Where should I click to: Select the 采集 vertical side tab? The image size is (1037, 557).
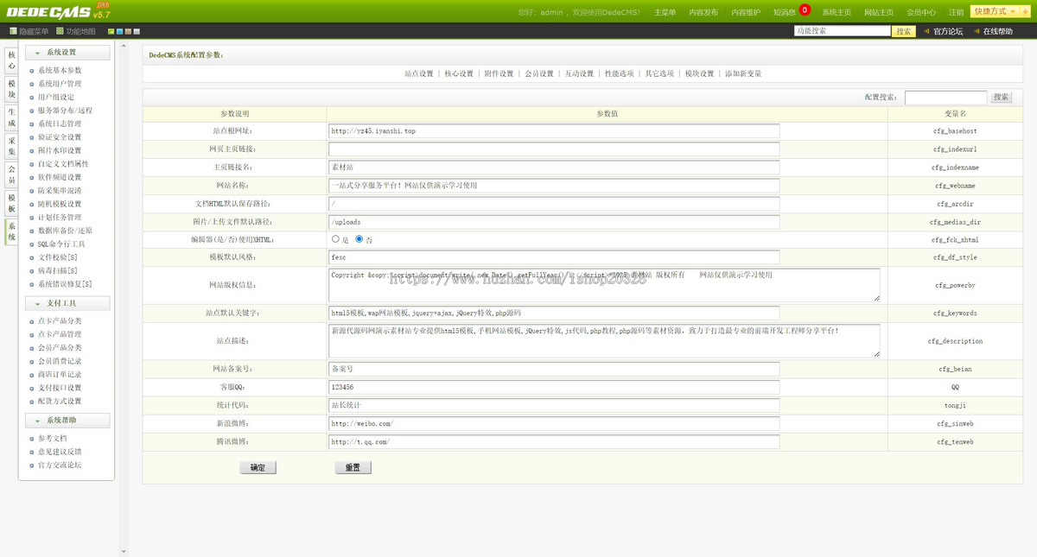point(11,145)
